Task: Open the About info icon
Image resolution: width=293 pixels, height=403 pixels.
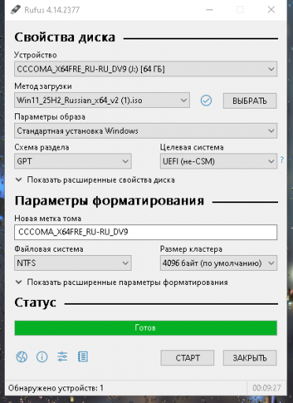Action: [x=42, y=357]
